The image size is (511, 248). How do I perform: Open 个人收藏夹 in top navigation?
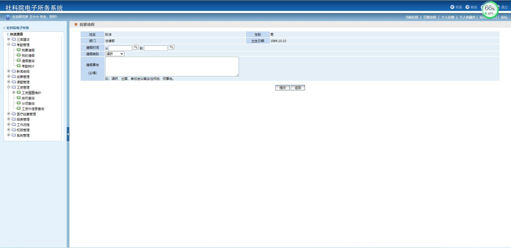click(x=467, y=17)
